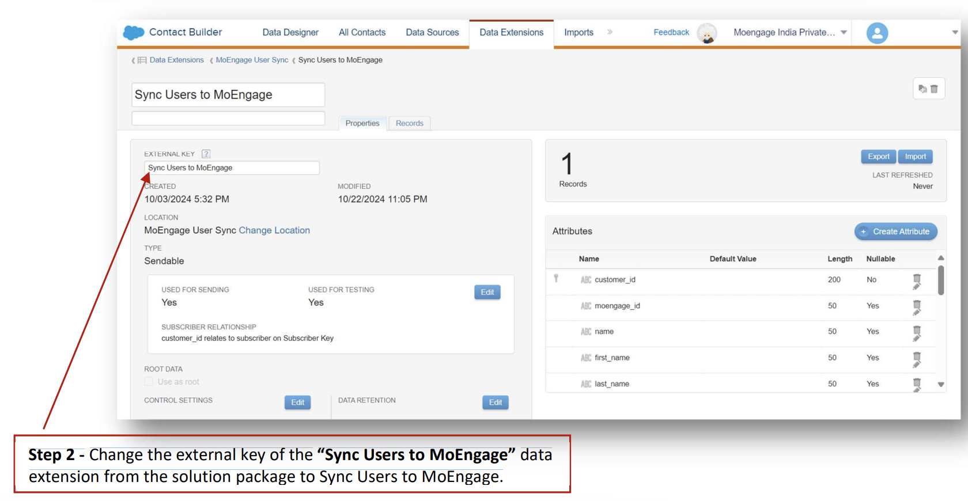Go back to Data Extensions breadcrumb

point(176,60)
